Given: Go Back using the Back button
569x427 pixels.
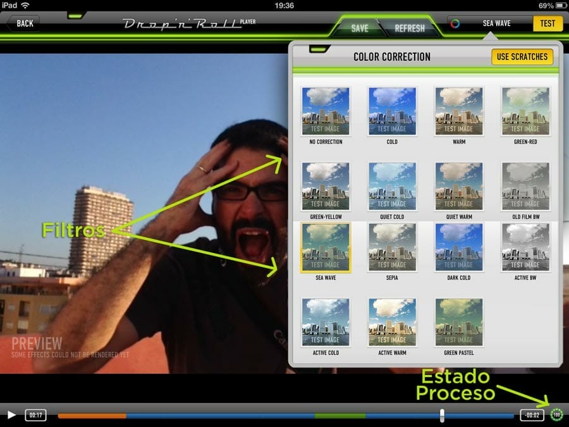Looking at the screenshot, I should 23,23.
